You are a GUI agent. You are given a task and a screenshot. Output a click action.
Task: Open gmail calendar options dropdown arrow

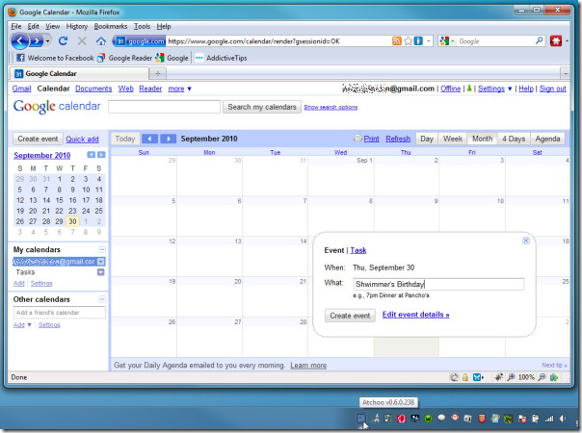point(100,262)
